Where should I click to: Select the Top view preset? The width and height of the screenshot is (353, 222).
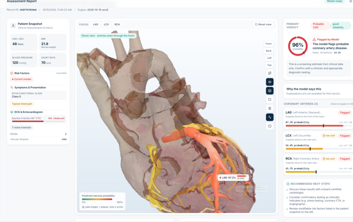coord(269,65)
